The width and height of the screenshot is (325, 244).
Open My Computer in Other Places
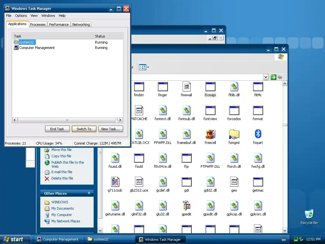pos(62,215)
